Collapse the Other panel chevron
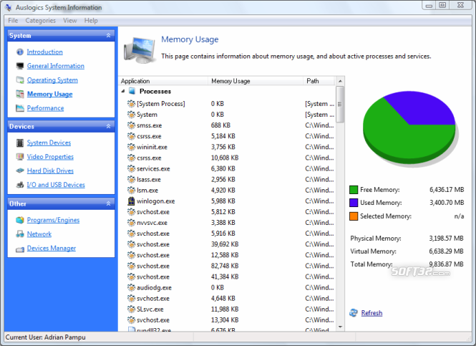Viewport: 476px width, 346px height. [x=108, y=203]
